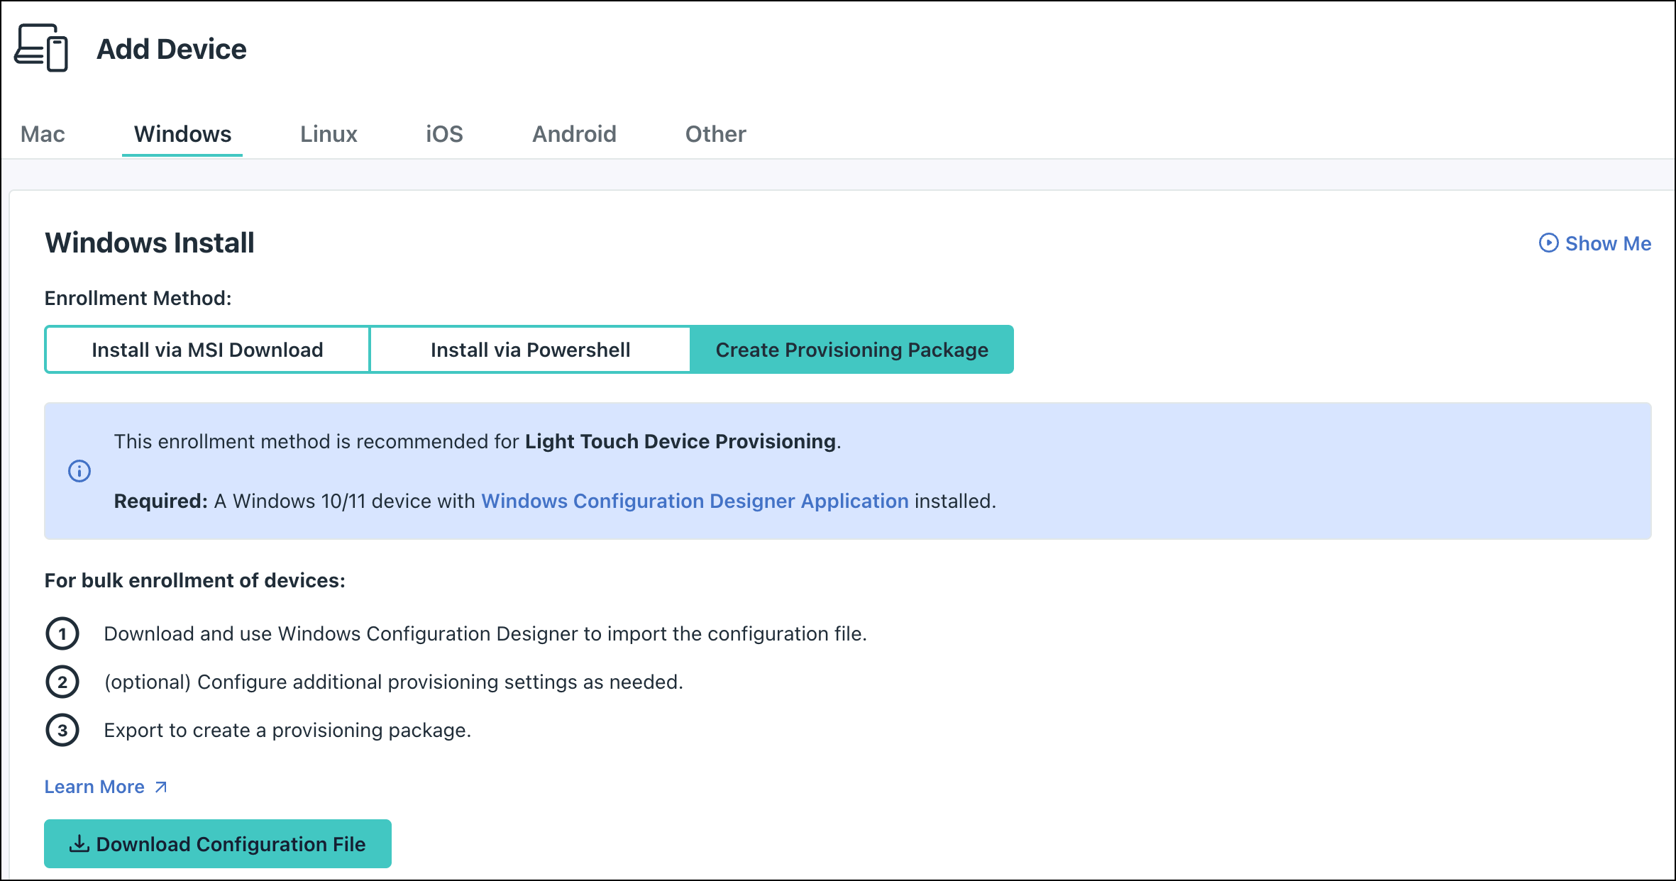The image size is (1676, 881).
Task: Switch to the Linux tab
Action: coord(329,133)
